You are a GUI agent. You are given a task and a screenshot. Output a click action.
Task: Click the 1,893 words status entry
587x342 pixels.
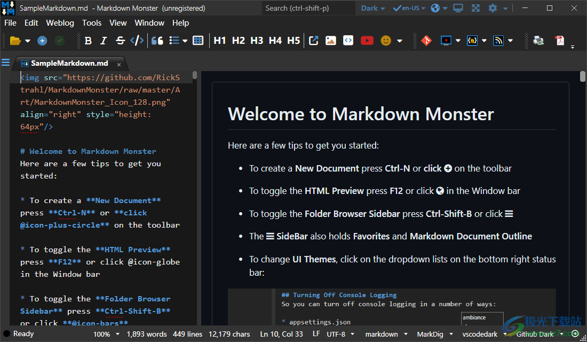146,334
